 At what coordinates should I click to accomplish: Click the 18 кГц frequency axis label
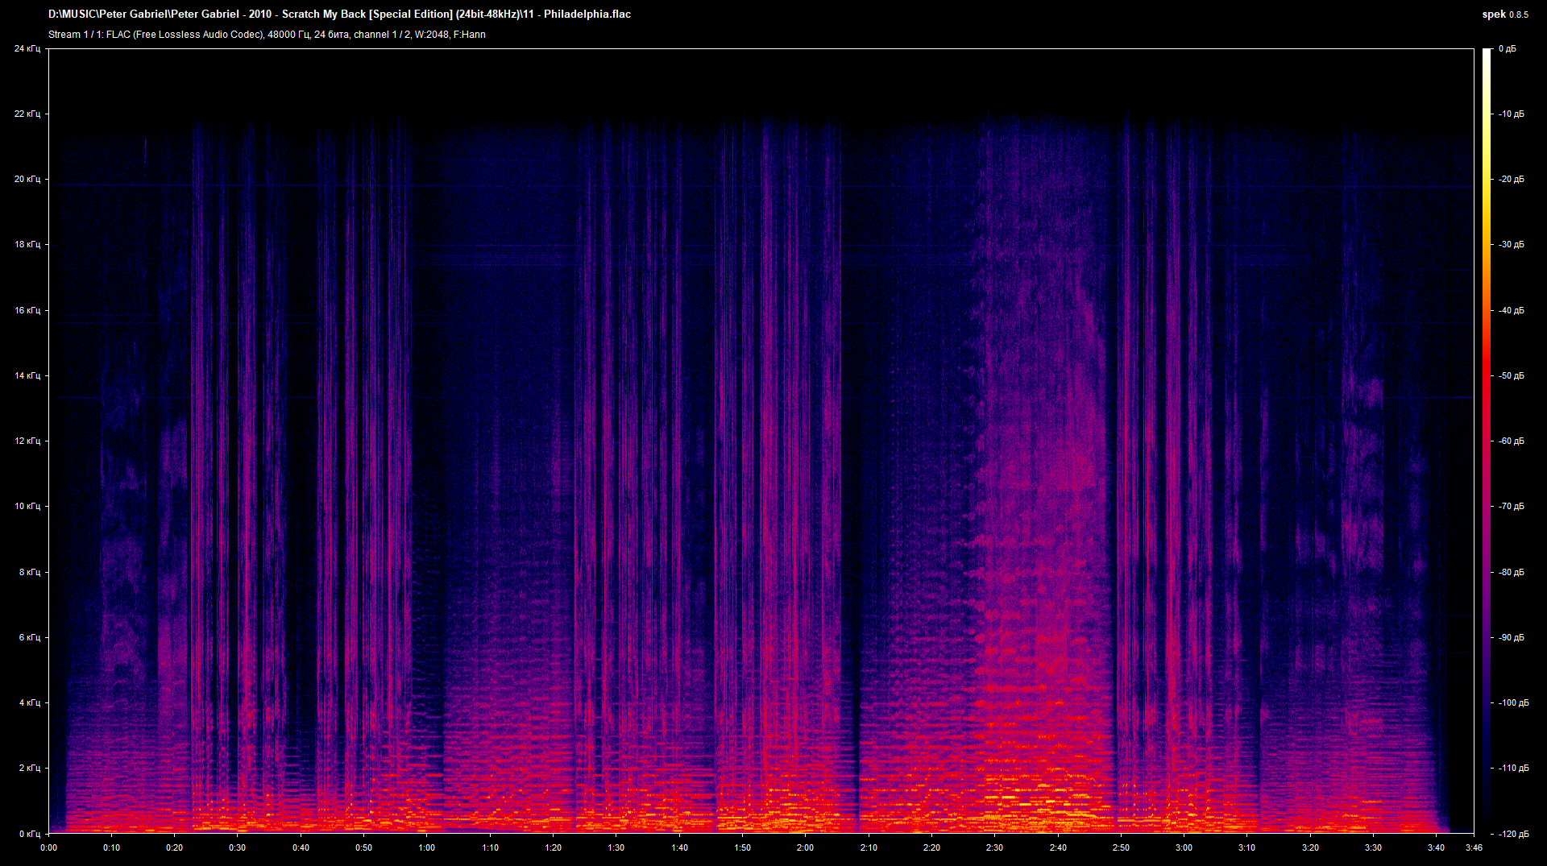[27, 245]
